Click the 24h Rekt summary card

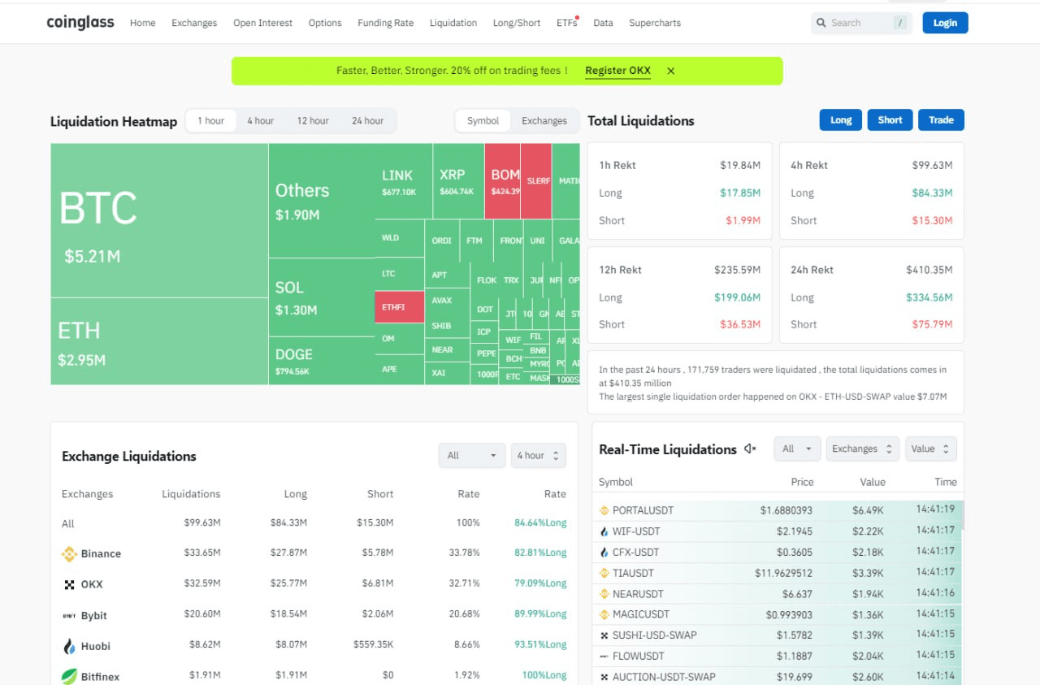tap(872, 295)
